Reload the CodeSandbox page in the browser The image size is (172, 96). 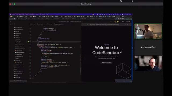pyautogui.click(x=14, y=19)
